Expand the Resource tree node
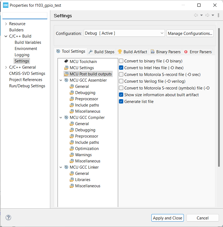 point(6,24)
